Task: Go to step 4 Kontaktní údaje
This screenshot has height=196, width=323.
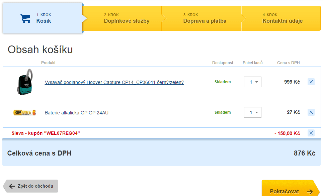Action: (x=281, y=18)
